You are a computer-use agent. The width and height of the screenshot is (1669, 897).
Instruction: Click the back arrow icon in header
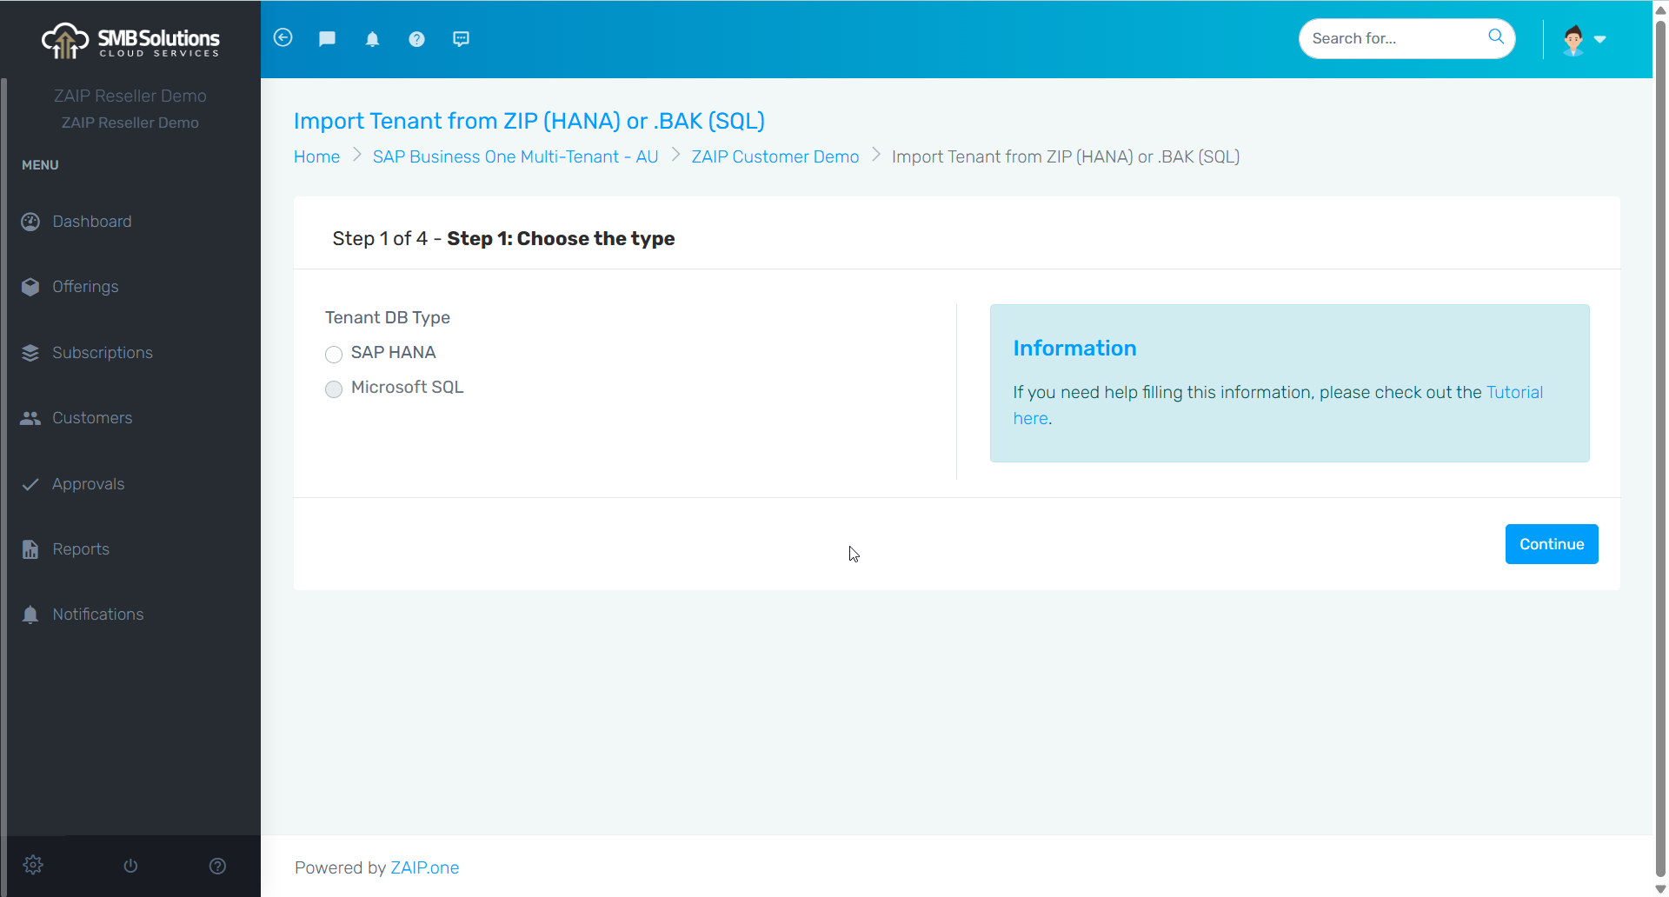(283, 37)
